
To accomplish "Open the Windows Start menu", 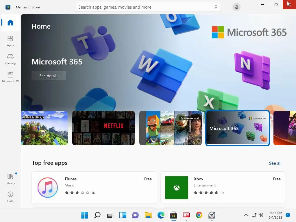I will 85,215.
